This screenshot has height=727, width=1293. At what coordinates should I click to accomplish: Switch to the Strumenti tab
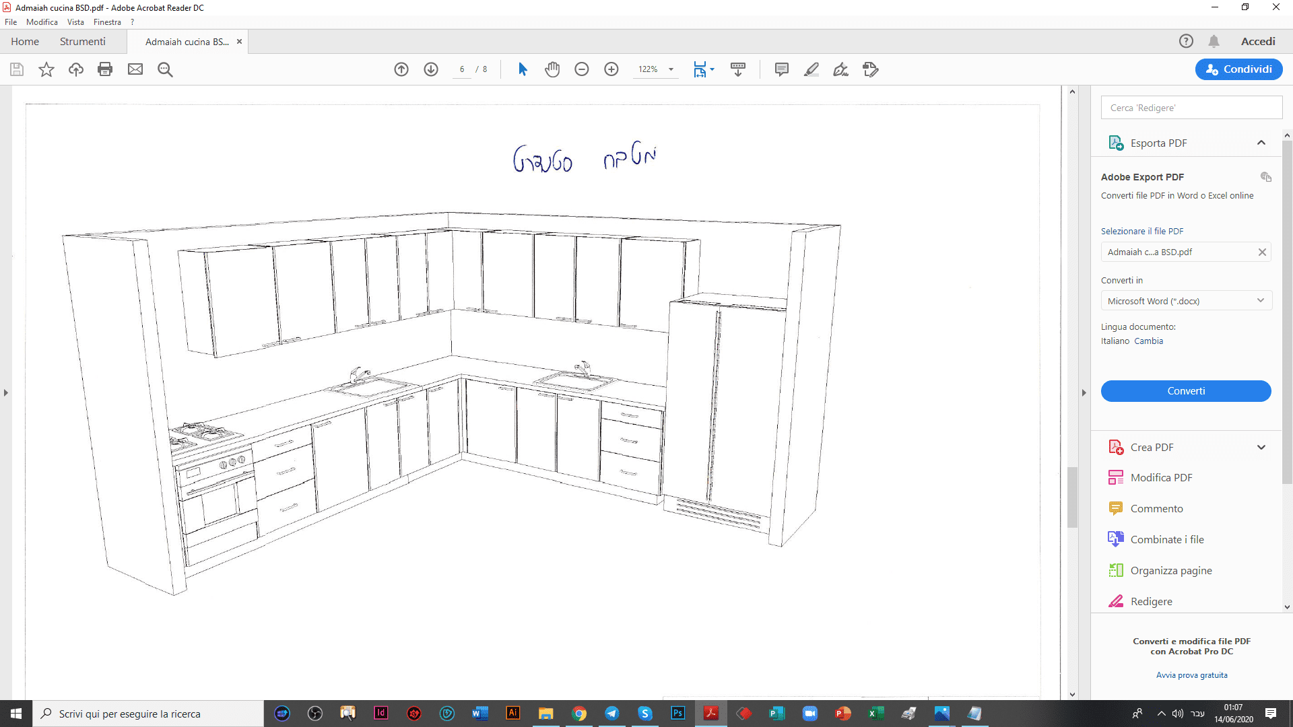[82, 42]
